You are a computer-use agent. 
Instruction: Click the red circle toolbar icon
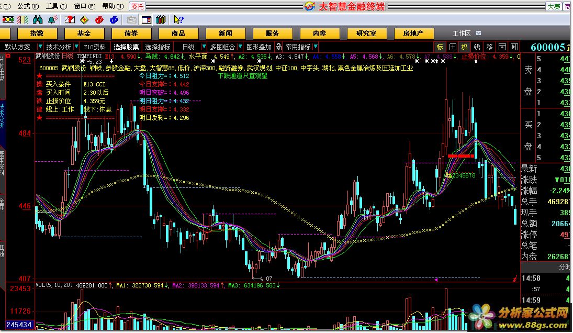99,19
